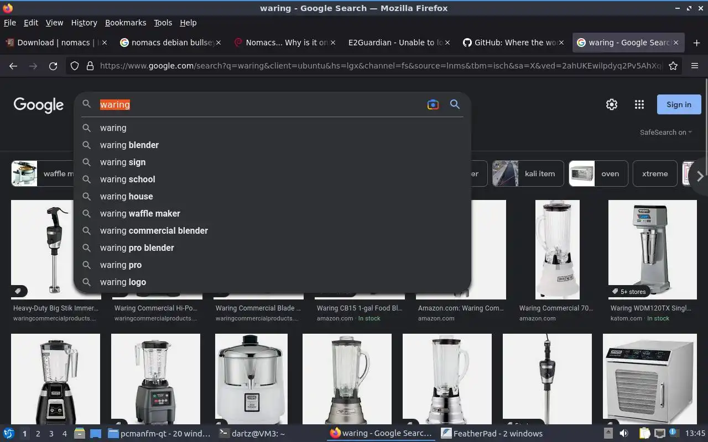Switch to FeatherPad in the taskbar

pos(492,434)
